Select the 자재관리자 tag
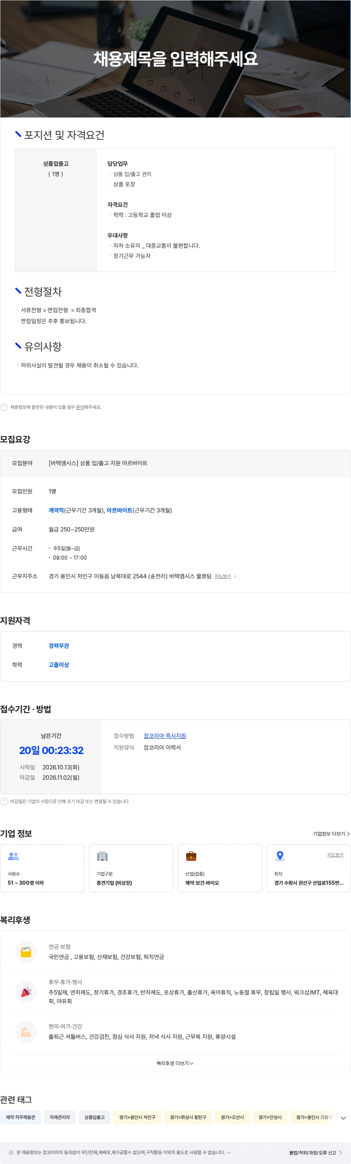 point(60,1117)
